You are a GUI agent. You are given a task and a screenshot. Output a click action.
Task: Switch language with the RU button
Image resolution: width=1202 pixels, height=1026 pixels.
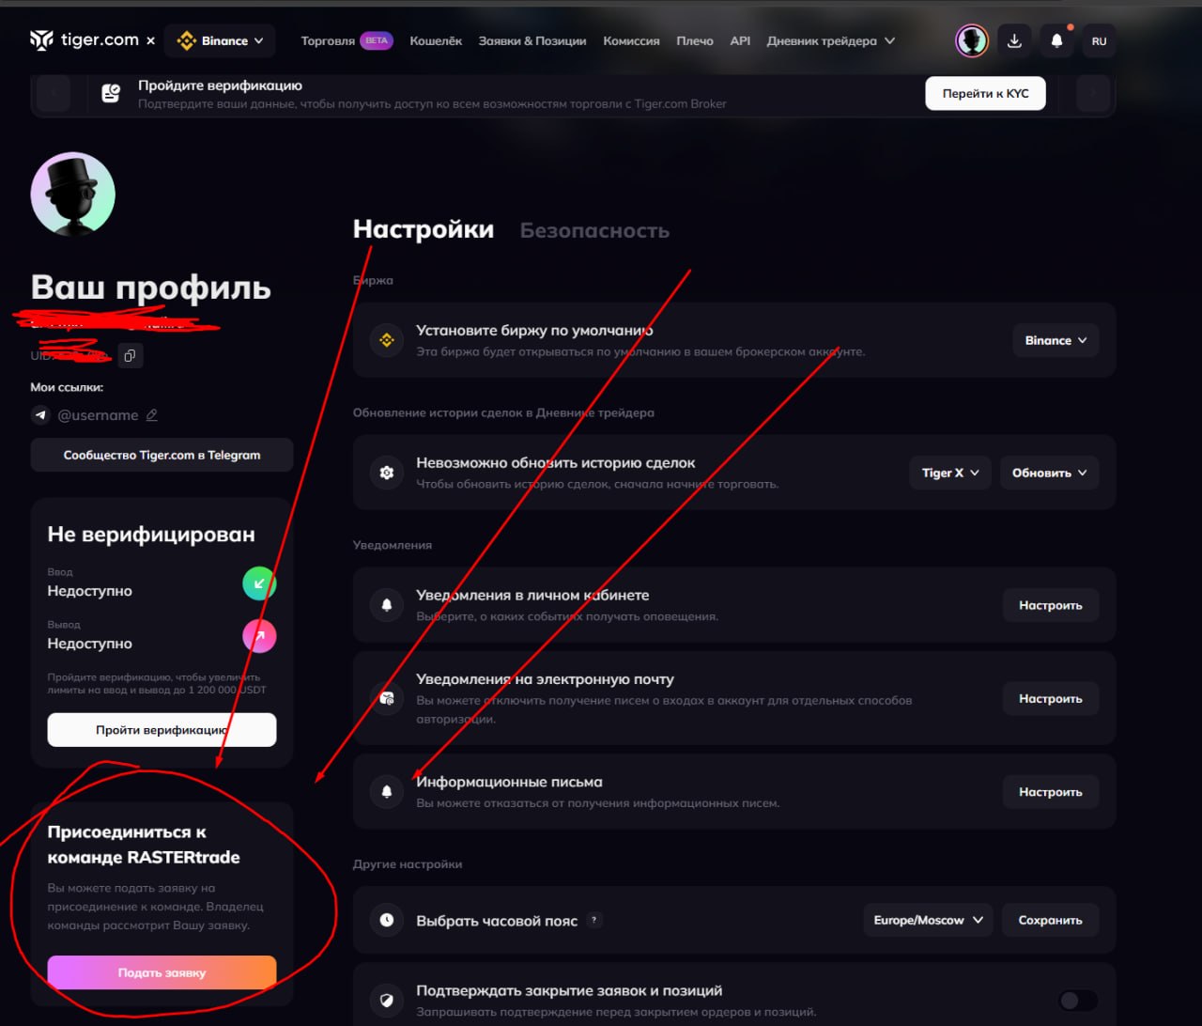point(1099,41)
